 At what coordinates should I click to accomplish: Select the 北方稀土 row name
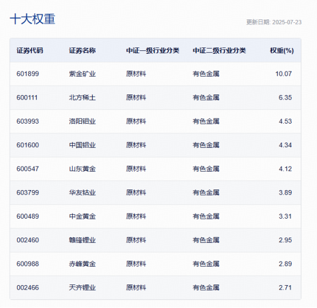[x=82, y=98]
